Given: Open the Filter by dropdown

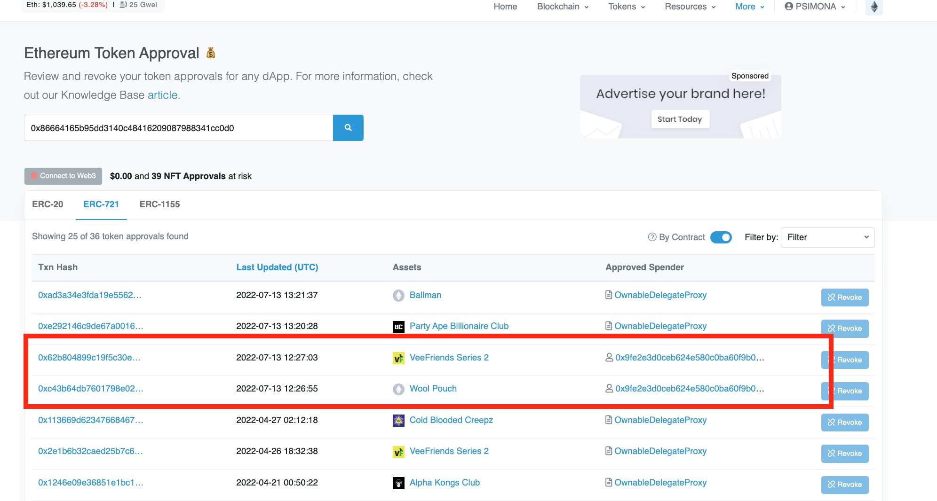Looking at the screenshot, I should pos(827,237).
